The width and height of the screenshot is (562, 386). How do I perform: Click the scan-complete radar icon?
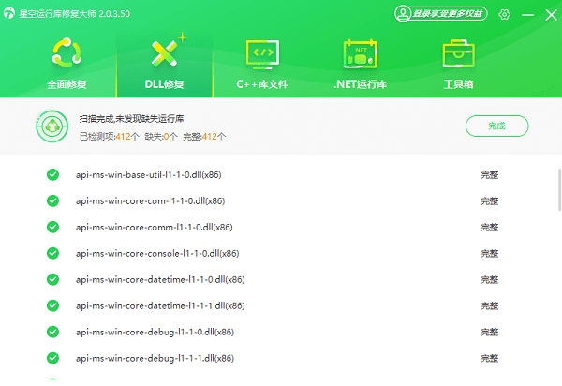click(52, 126)
